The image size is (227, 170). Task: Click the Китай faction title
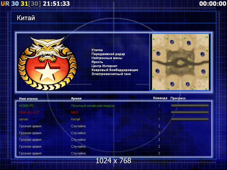coord(26,18)
